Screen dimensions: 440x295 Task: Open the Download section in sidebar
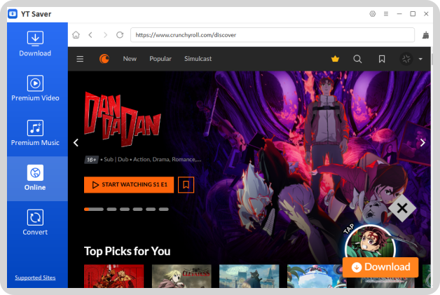[35, 43]
